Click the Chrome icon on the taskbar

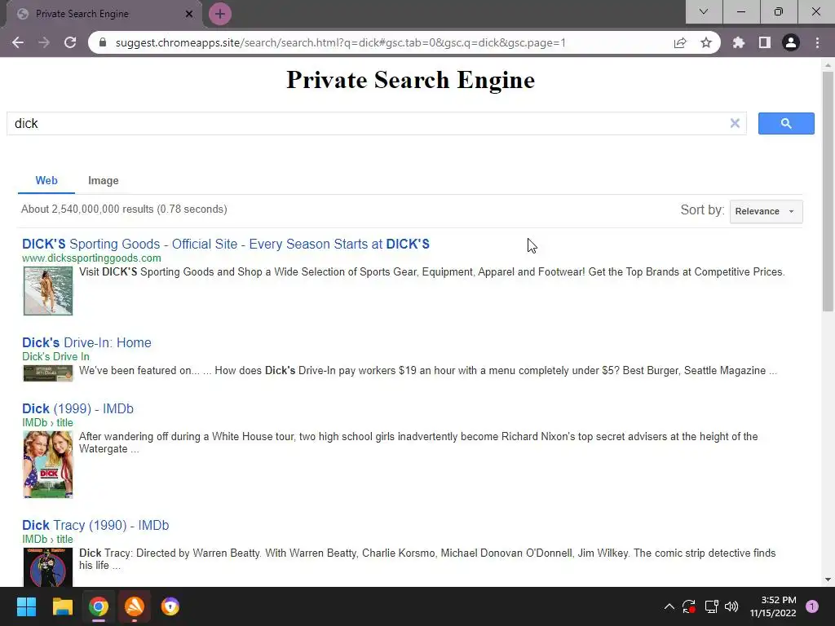(99, 606)
